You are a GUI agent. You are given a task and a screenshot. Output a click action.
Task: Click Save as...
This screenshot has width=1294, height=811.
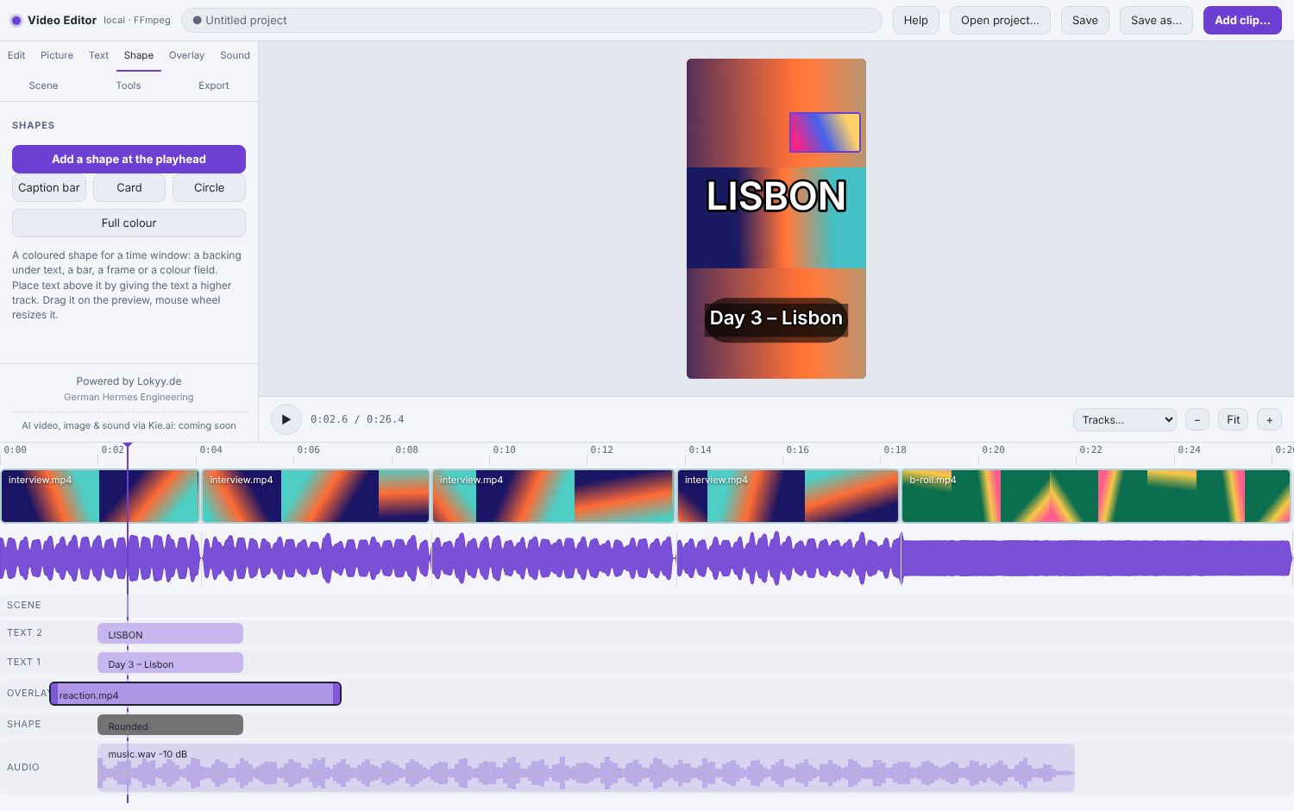(x=1156, y=21)
